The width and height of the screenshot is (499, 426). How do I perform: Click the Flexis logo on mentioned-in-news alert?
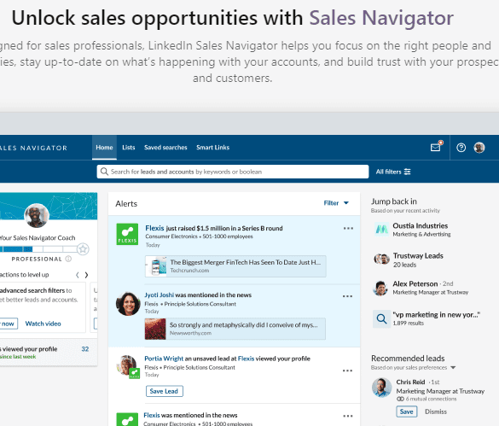point(127,419)
